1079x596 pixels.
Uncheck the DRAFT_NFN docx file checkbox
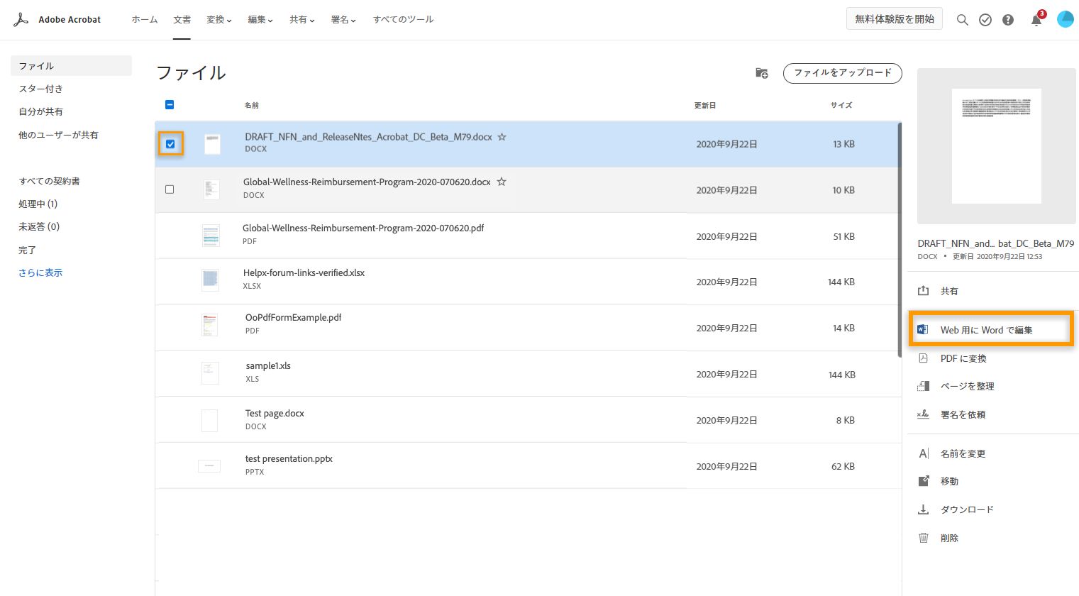[x=170, y=144]
